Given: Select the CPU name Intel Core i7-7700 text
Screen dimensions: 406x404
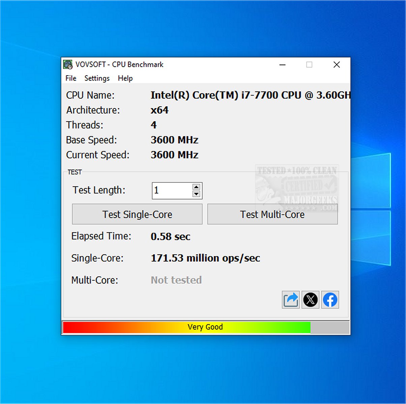Looking at the screenshot, I should (251, 95).
